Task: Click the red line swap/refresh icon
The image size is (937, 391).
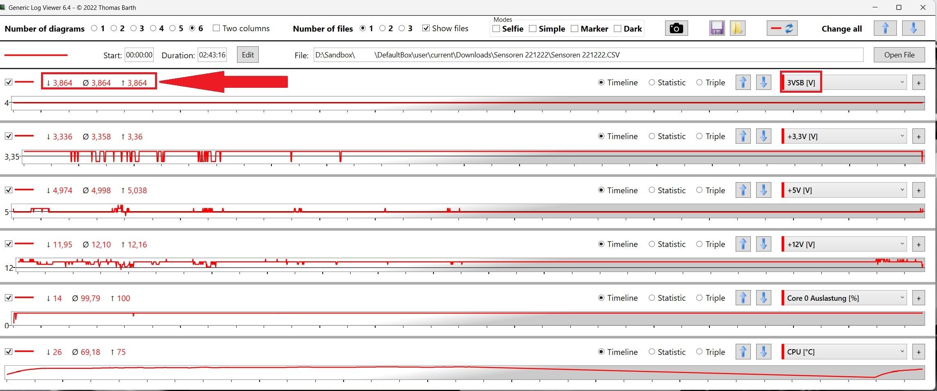Action: pyautogui.click(x=782, y=28)
